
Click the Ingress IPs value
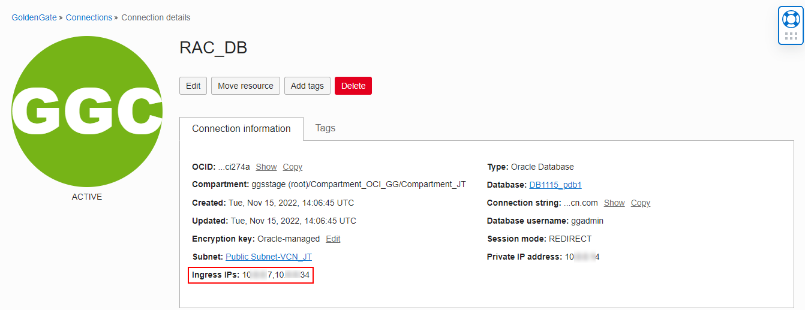coord(276,275)
